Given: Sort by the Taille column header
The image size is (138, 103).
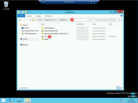Looking at the screenshot, I should (113, 24).
